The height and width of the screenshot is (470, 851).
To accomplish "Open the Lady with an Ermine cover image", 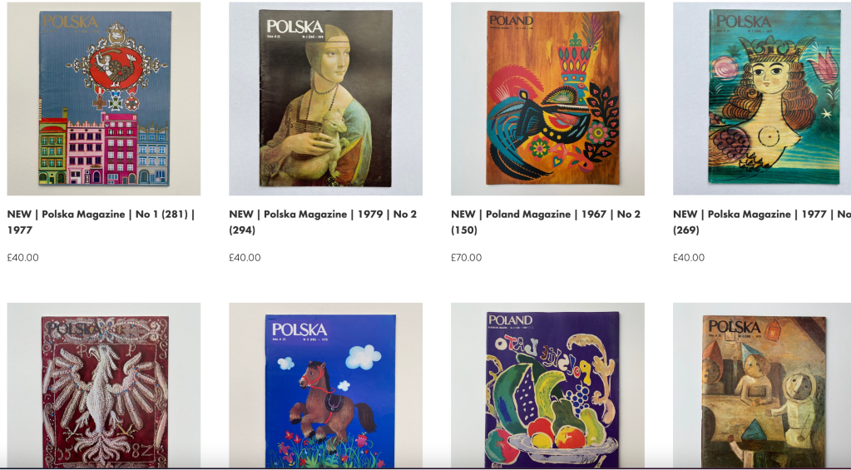I will click(325, 99).
